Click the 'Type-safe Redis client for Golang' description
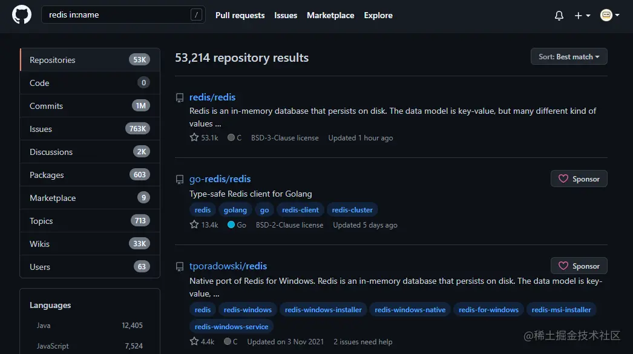The image size is (633, 354). [251, 194]
